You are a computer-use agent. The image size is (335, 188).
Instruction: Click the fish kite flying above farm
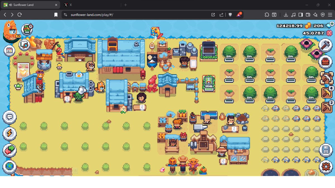click(156, 33)
